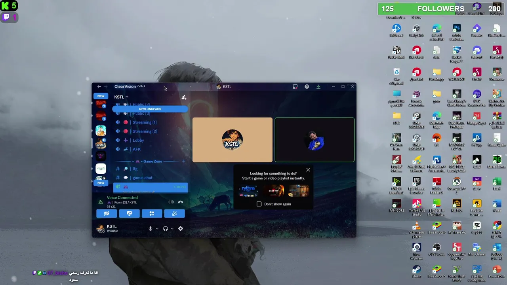Screen dimensions: 507x285
Task: Open Grand Theft Auto V shortcut
Action: click(457, 274)
